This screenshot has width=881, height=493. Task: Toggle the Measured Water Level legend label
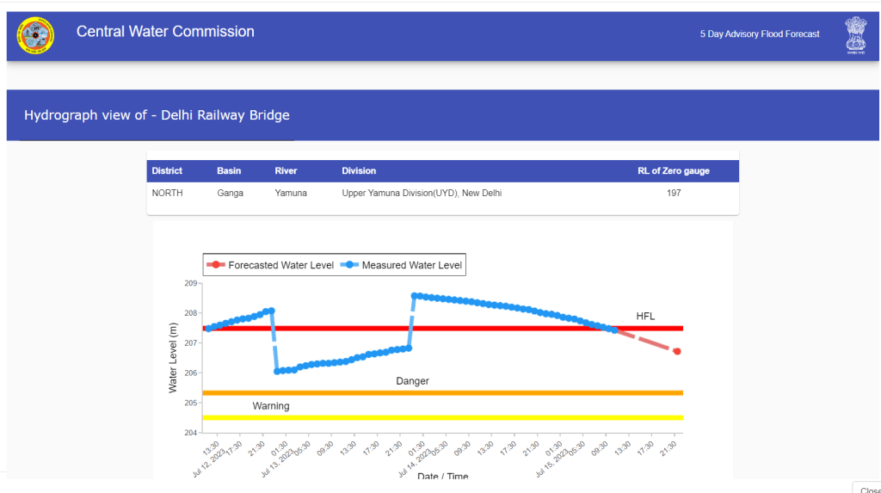(412, 265)
